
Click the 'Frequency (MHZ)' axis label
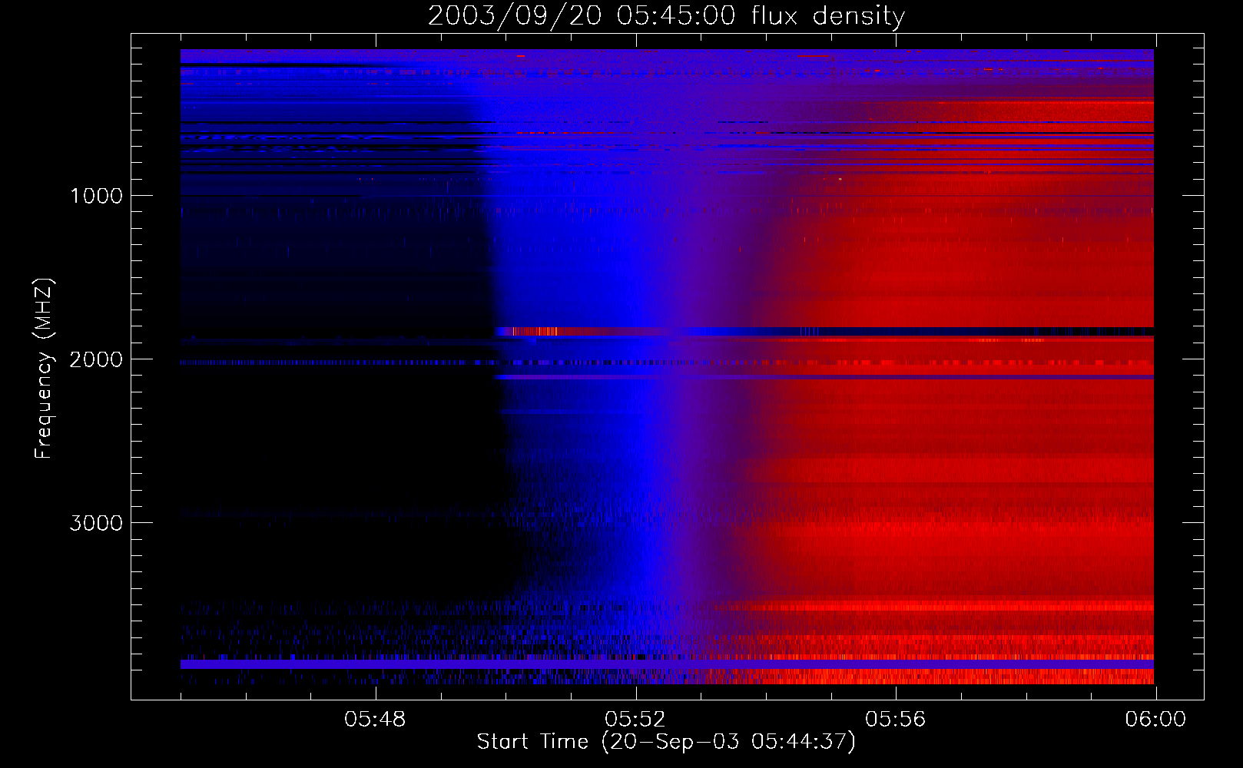43,369
